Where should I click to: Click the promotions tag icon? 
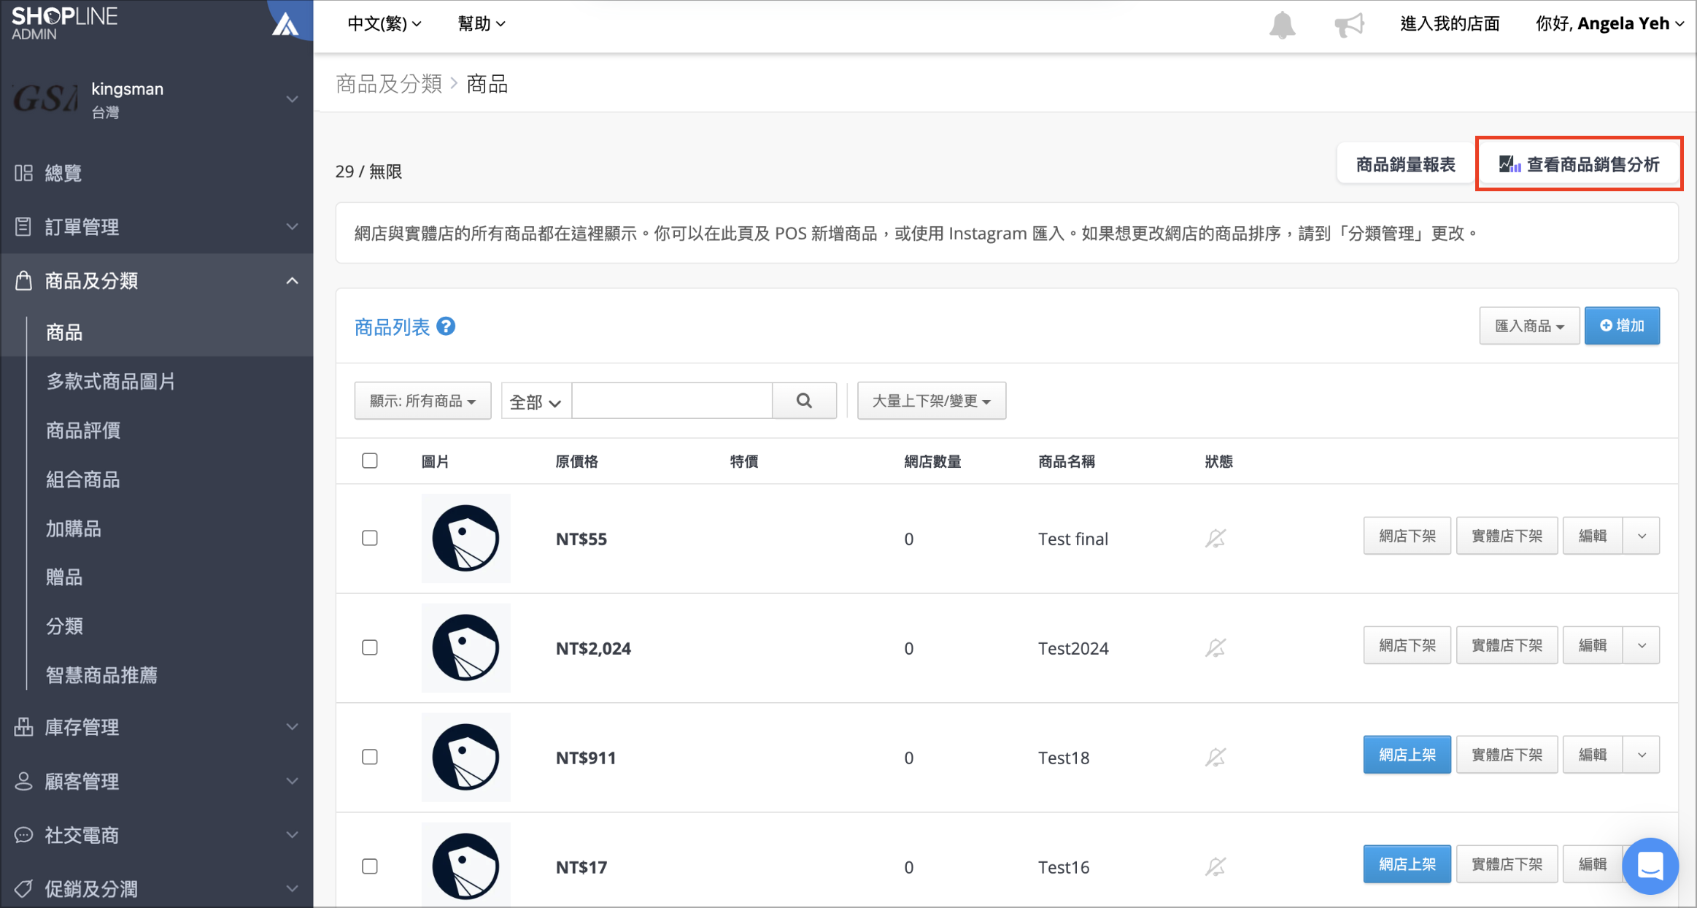click(x=23, y=889)
